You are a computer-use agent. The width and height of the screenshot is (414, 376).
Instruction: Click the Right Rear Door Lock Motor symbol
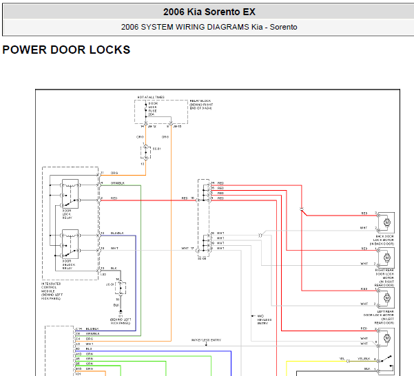(386, 258)
